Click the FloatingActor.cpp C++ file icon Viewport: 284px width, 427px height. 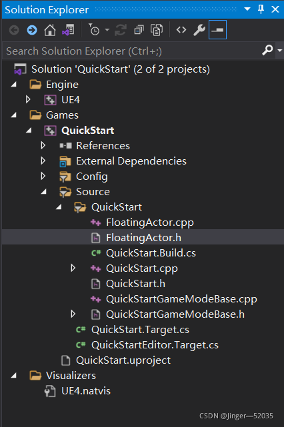click(x=95, y=222)
